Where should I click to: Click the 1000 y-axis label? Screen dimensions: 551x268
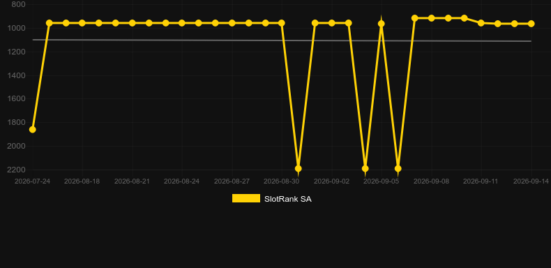point(16,28)
